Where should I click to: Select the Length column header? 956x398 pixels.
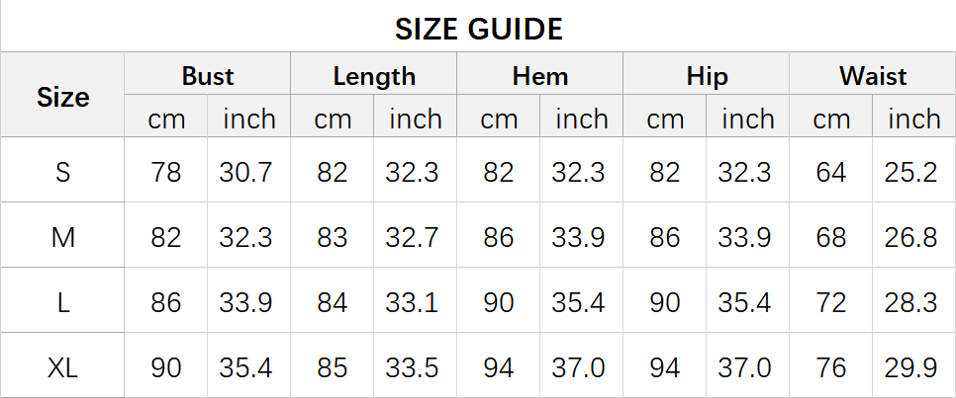point(374,76)
